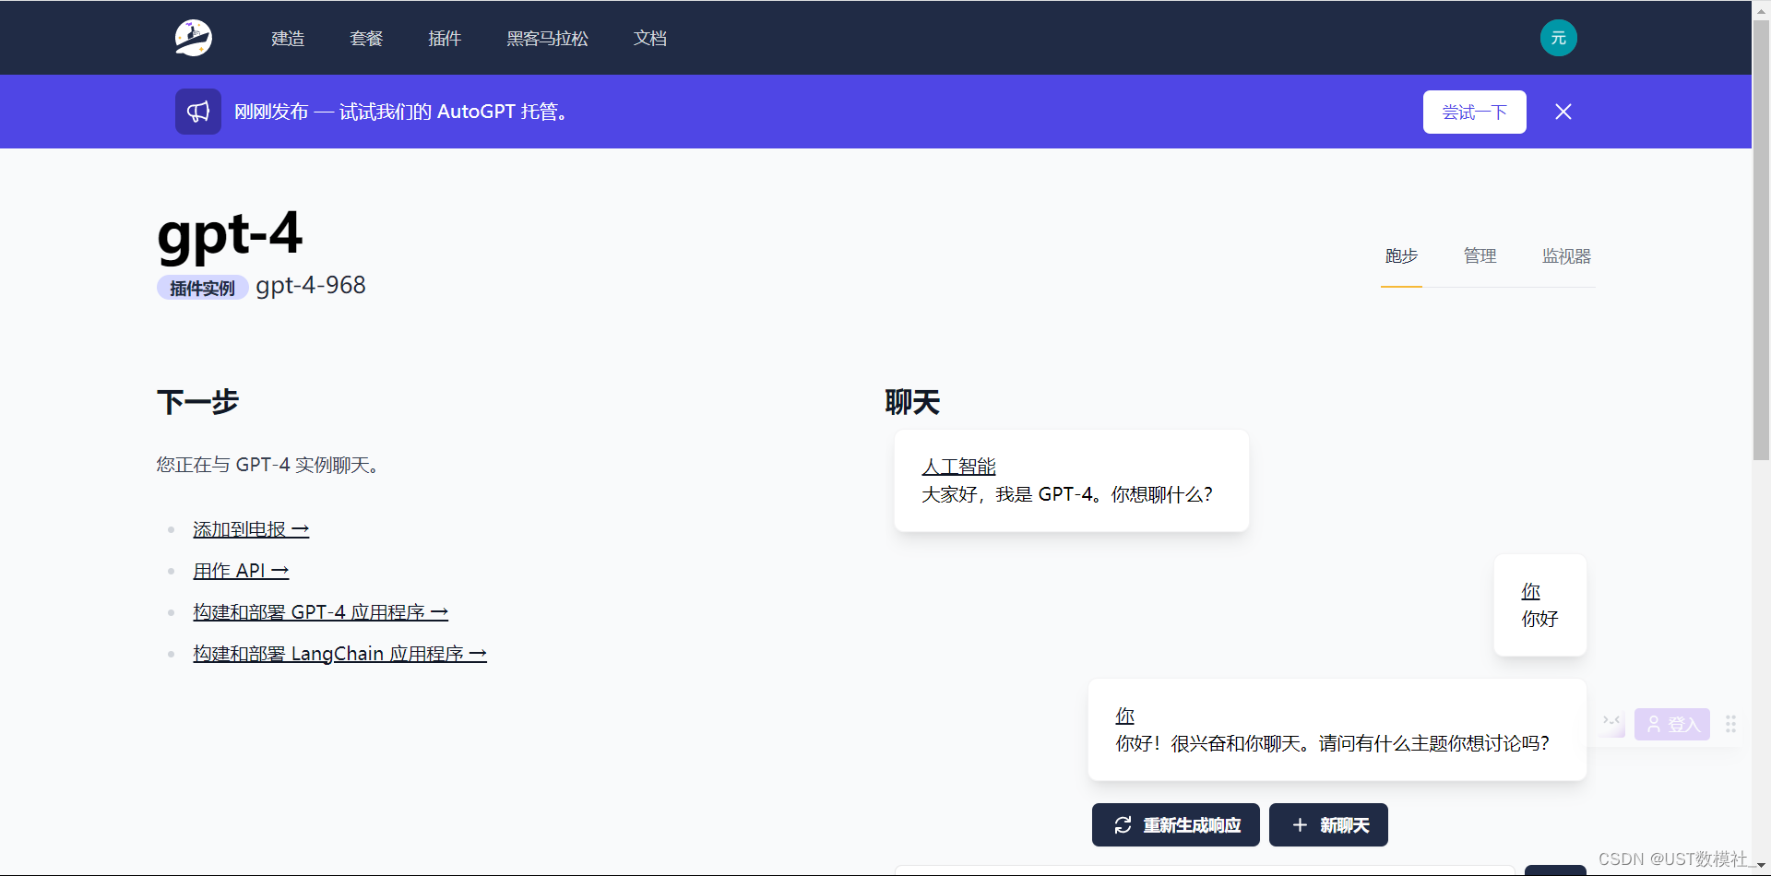This screenshot has width=1771, height=876.
Task: Click the gpt-4-968 instance name
Action: [311, 286]
